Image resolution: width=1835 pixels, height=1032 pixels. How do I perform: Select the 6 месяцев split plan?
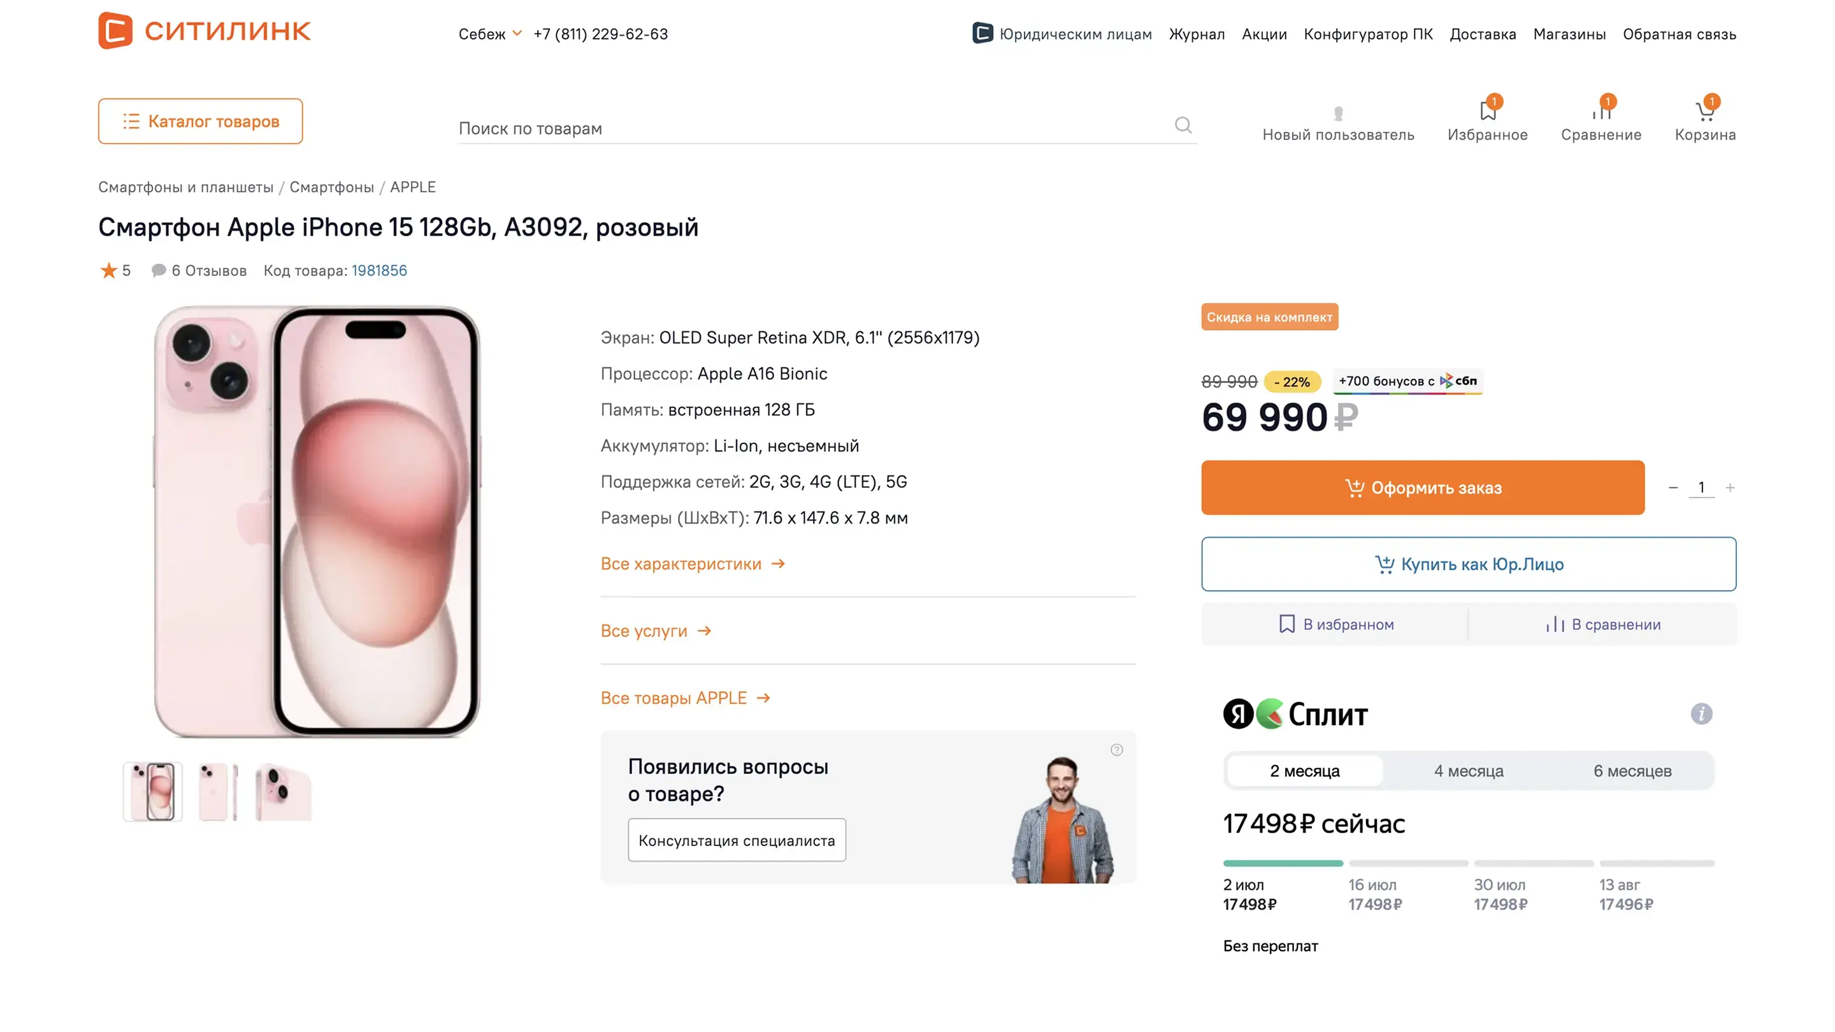point(1632,771)
